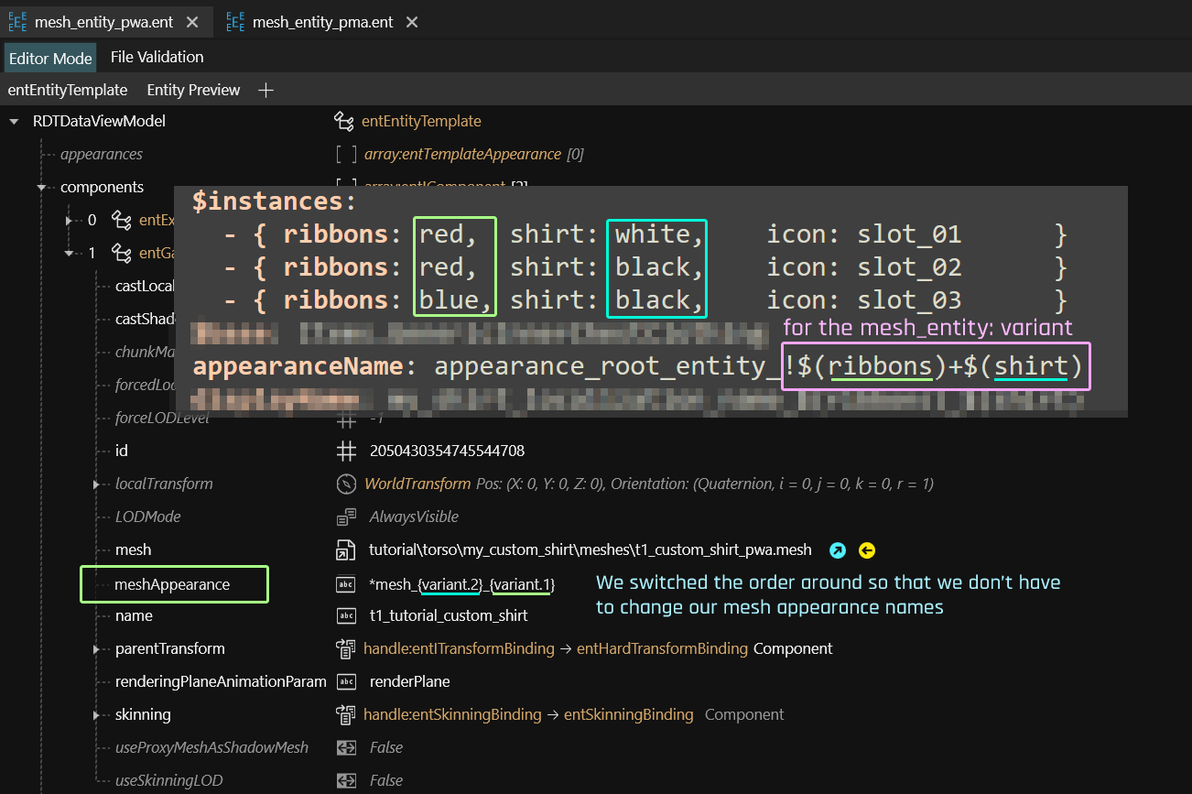Click the file icon before the mesh path
The height and width of the screenshot is (794, 1192).
[x=346, y=550]
